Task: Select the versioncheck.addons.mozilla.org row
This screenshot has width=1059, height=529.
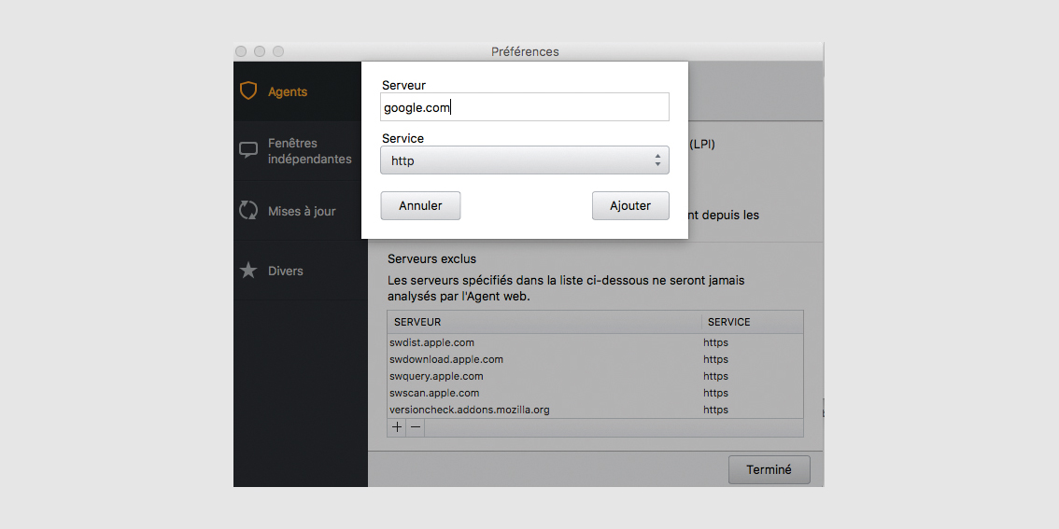Action: 595,410
